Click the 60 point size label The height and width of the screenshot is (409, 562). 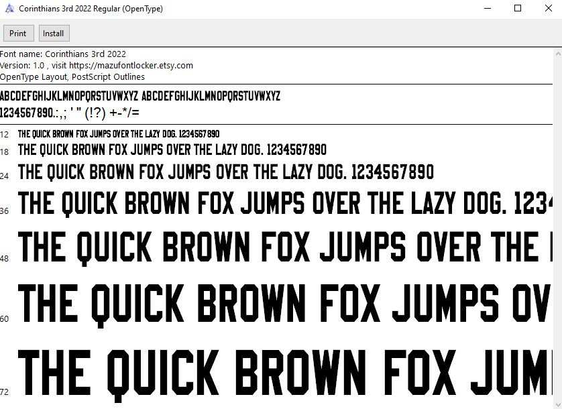[x=5, y=318]
